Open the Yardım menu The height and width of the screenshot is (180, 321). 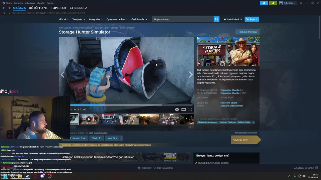click(50, 3)
